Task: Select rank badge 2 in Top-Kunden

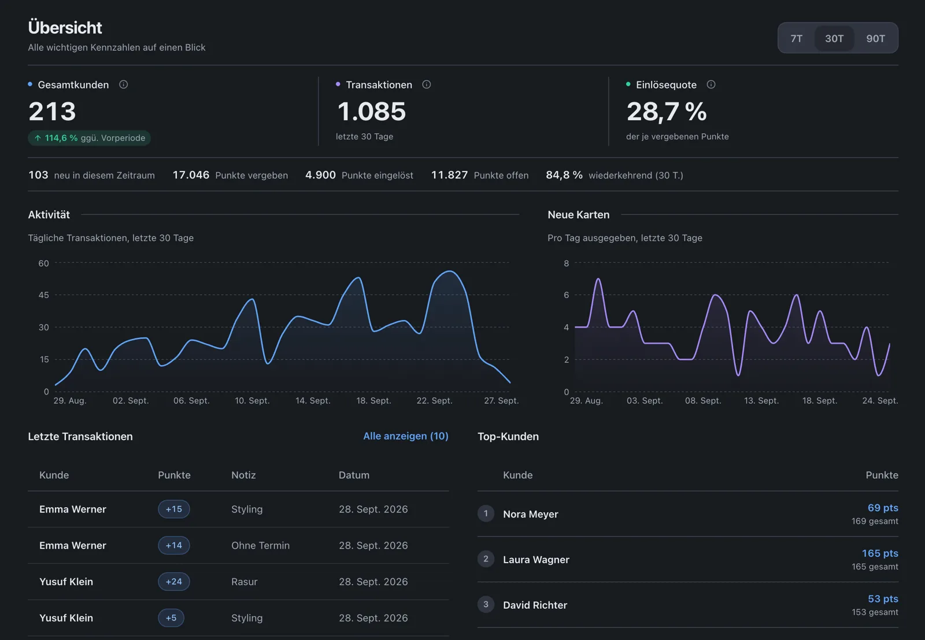Action: (486, 559)
